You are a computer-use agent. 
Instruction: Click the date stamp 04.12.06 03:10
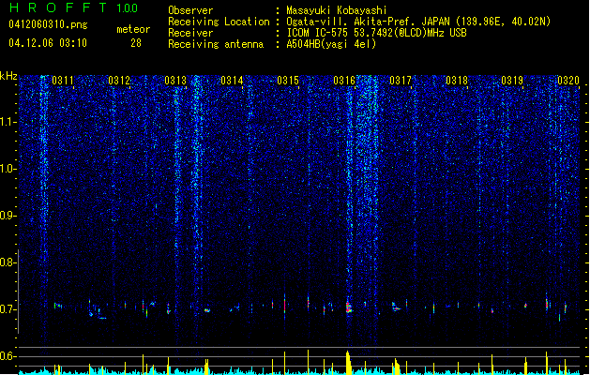pyautogui.click(x=48, y=43)
